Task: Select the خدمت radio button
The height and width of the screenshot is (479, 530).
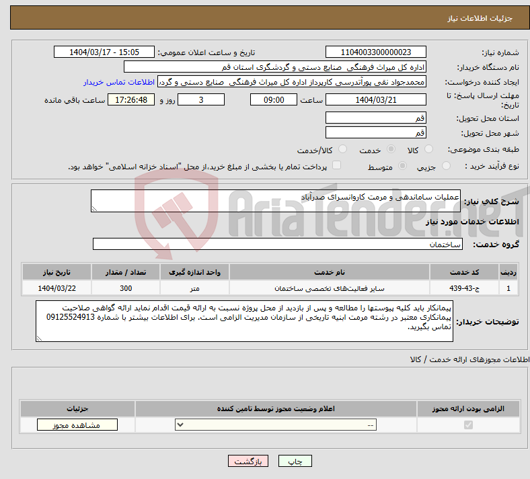Action: [391, 149]
